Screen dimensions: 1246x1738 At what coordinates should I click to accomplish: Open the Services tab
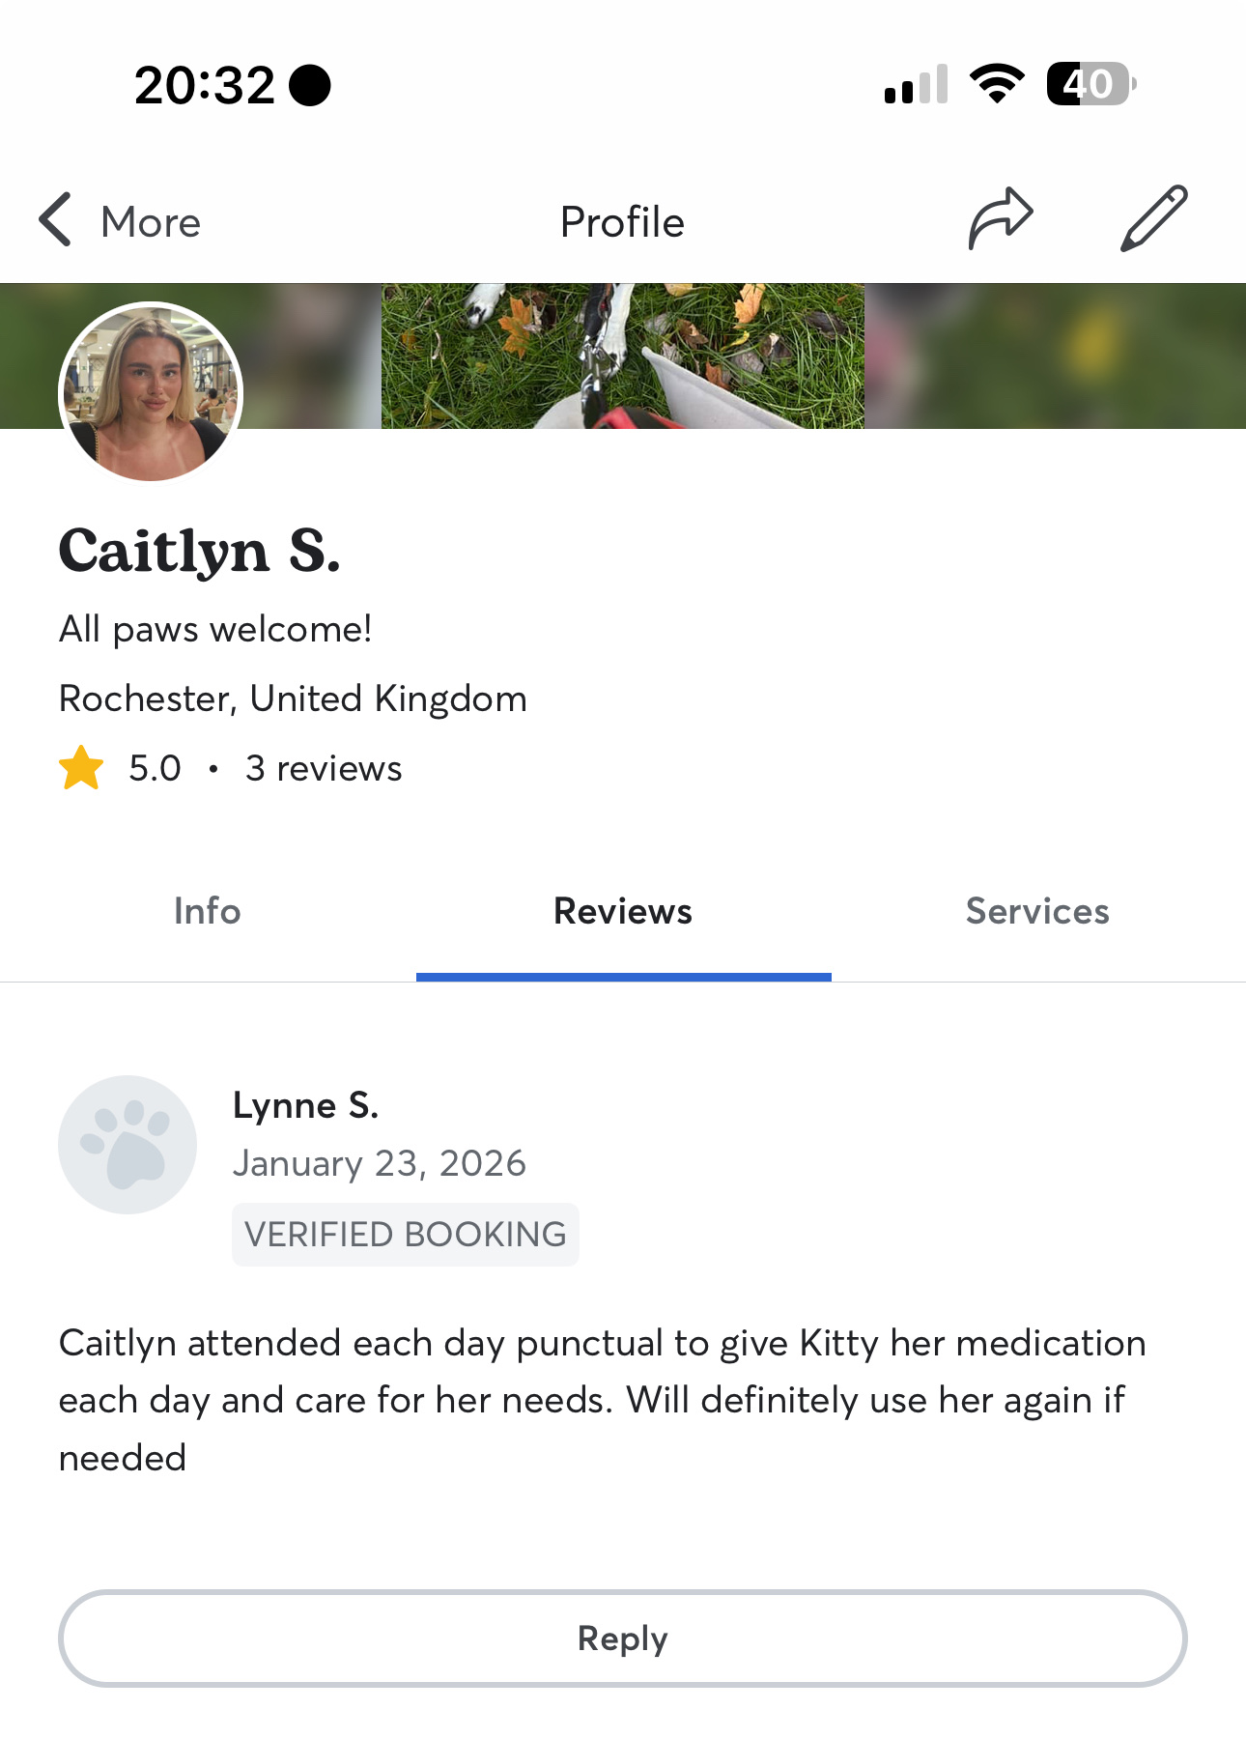point(1038,911)
